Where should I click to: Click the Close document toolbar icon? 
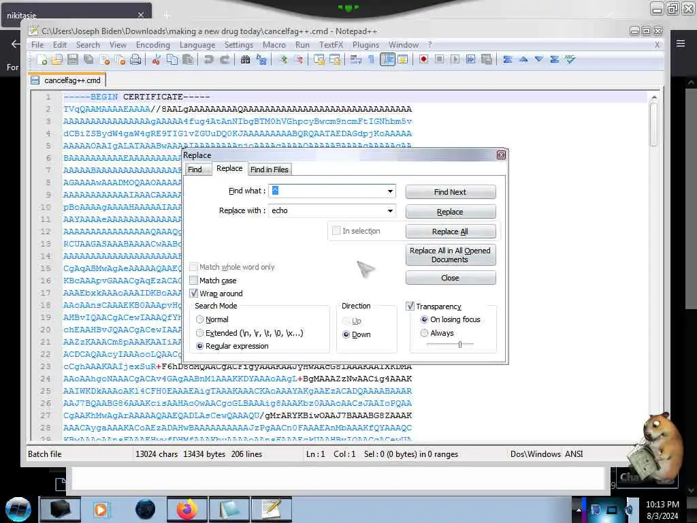[x=104, y=60]
